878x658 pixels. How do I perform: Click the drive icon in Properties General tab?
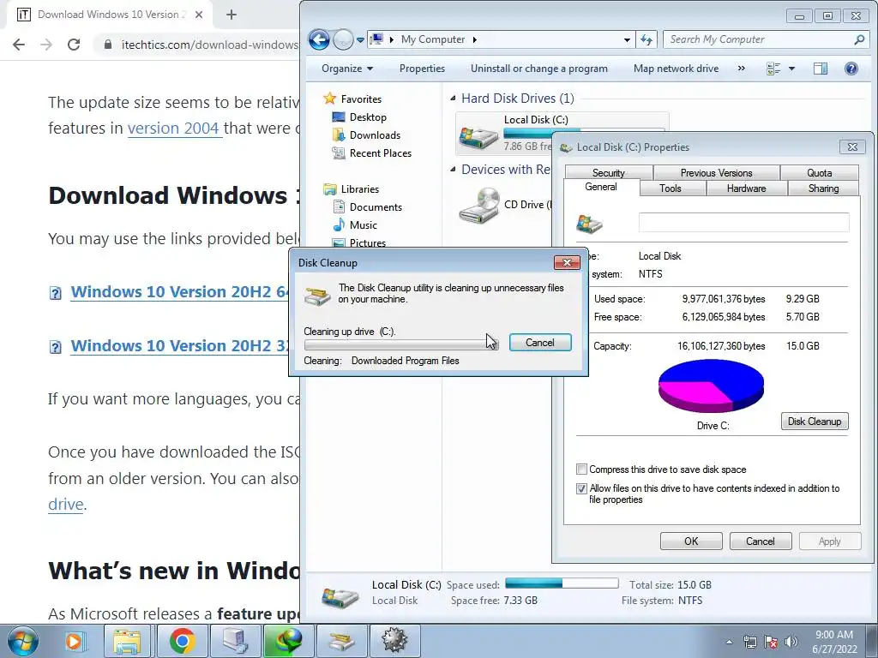tap(589, 224)
